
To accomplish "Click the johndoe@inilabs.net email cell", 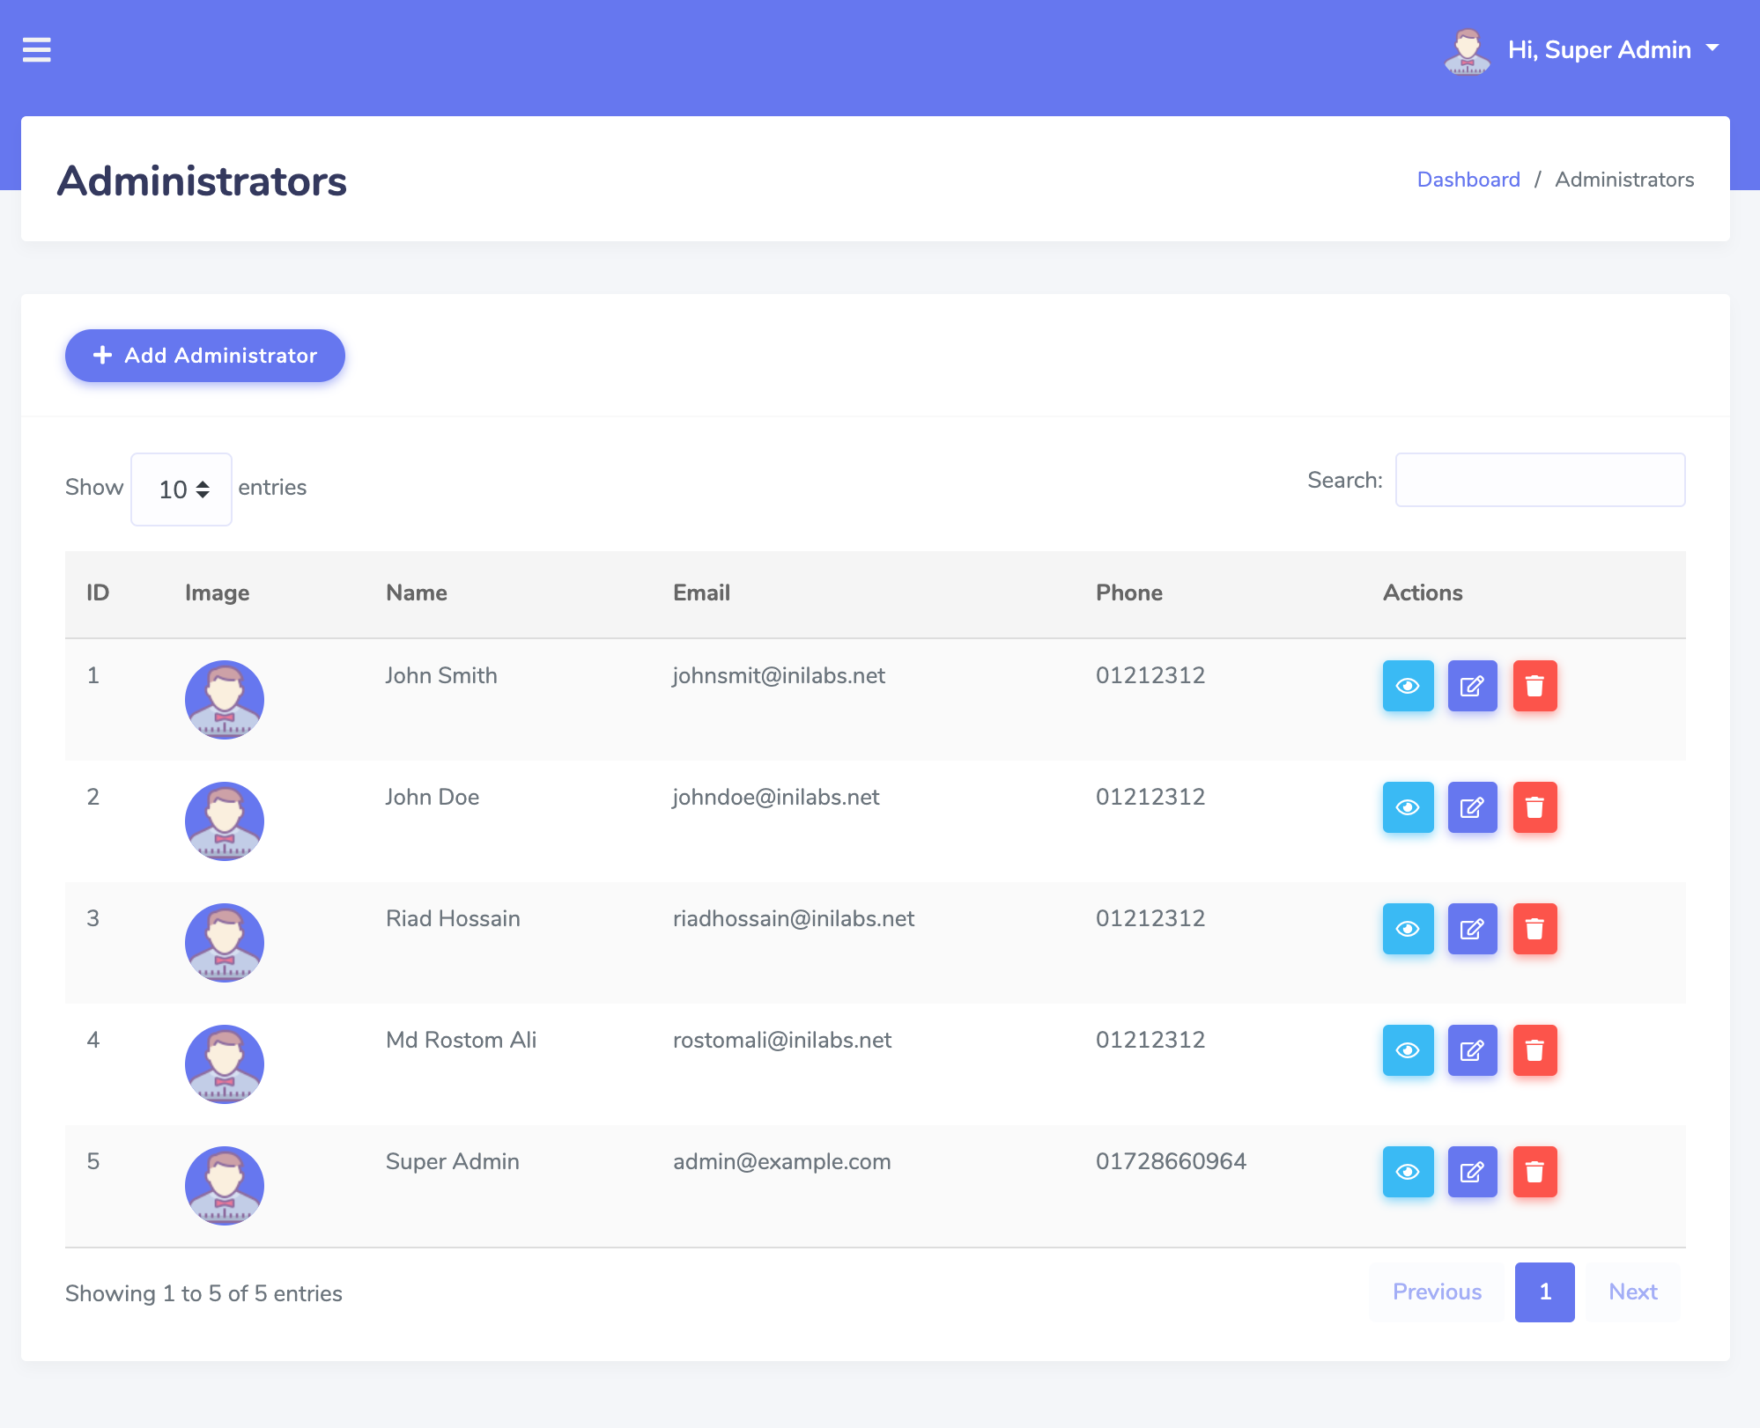I will [x=776, y=797].
